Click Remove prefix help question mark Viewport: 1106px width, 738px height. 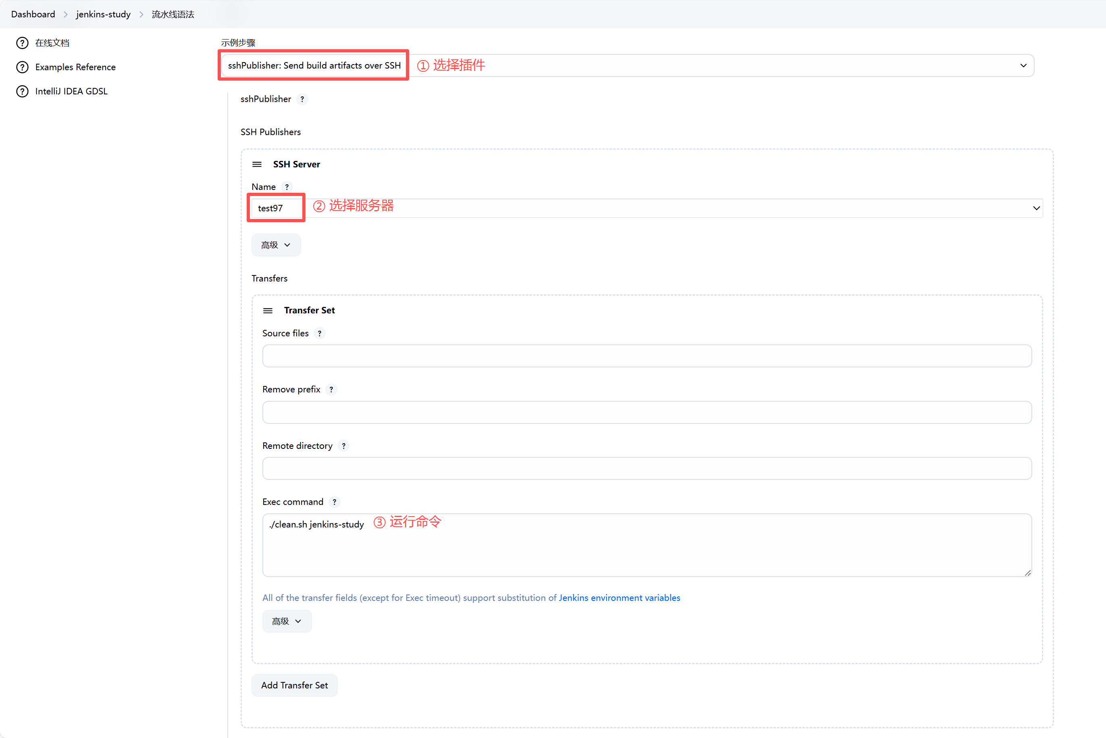click(331, 389)
